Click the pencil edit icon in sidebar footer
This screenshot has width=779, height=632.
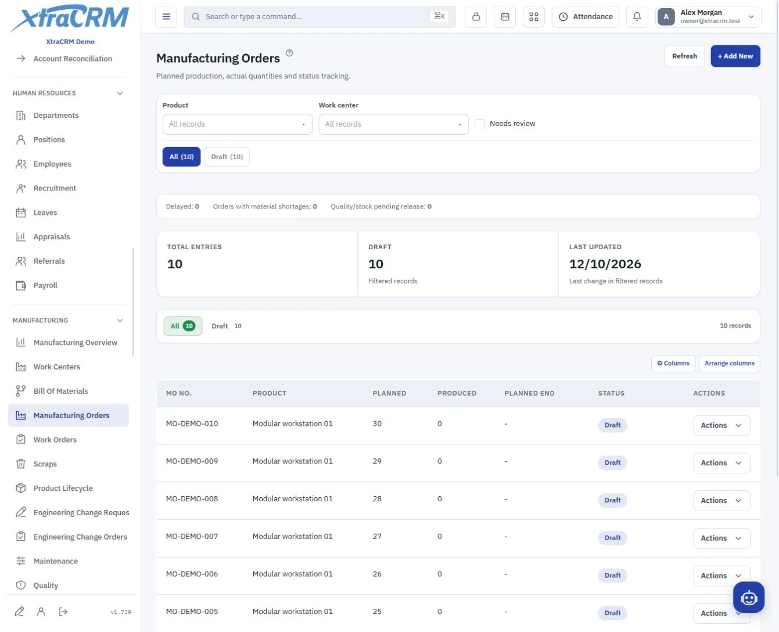(x=20, y=611)
